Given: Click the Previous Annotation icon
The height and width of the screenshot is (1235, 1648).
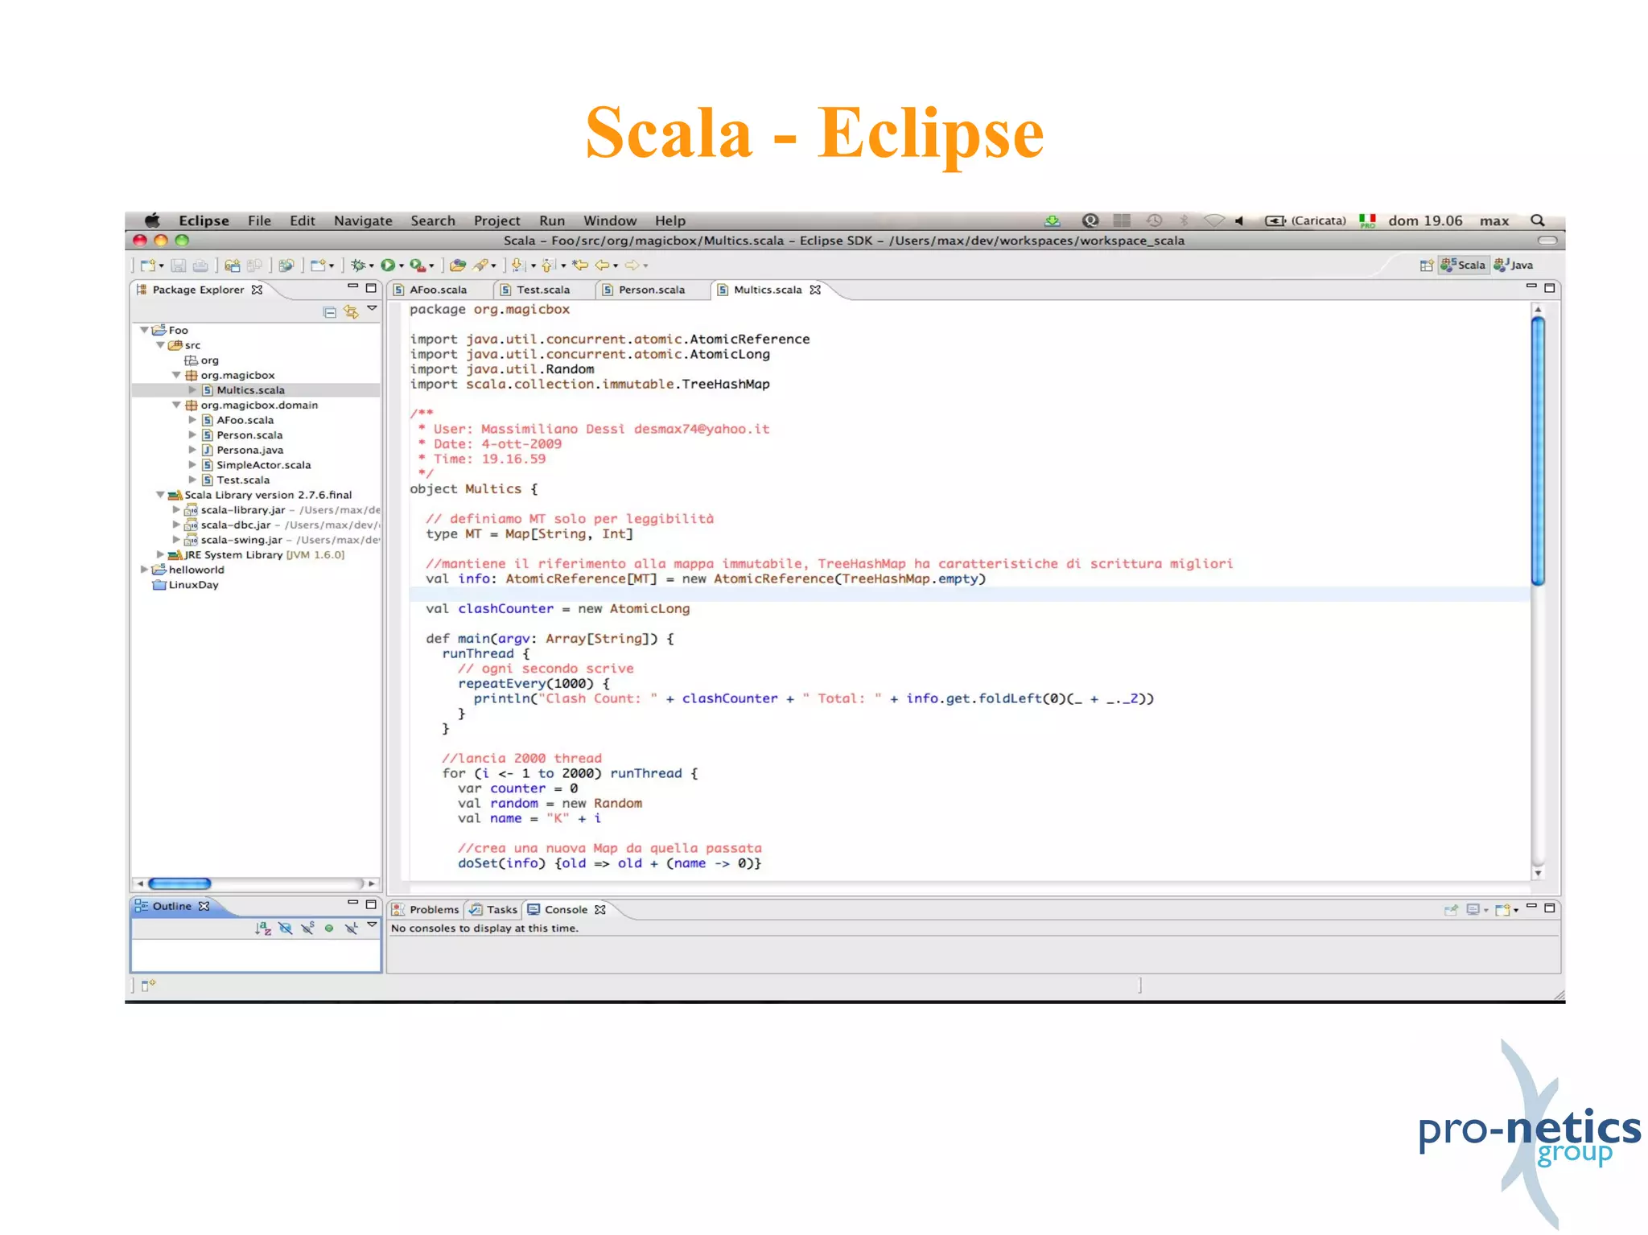Looking at the screenshot, I should coord(548,266).
